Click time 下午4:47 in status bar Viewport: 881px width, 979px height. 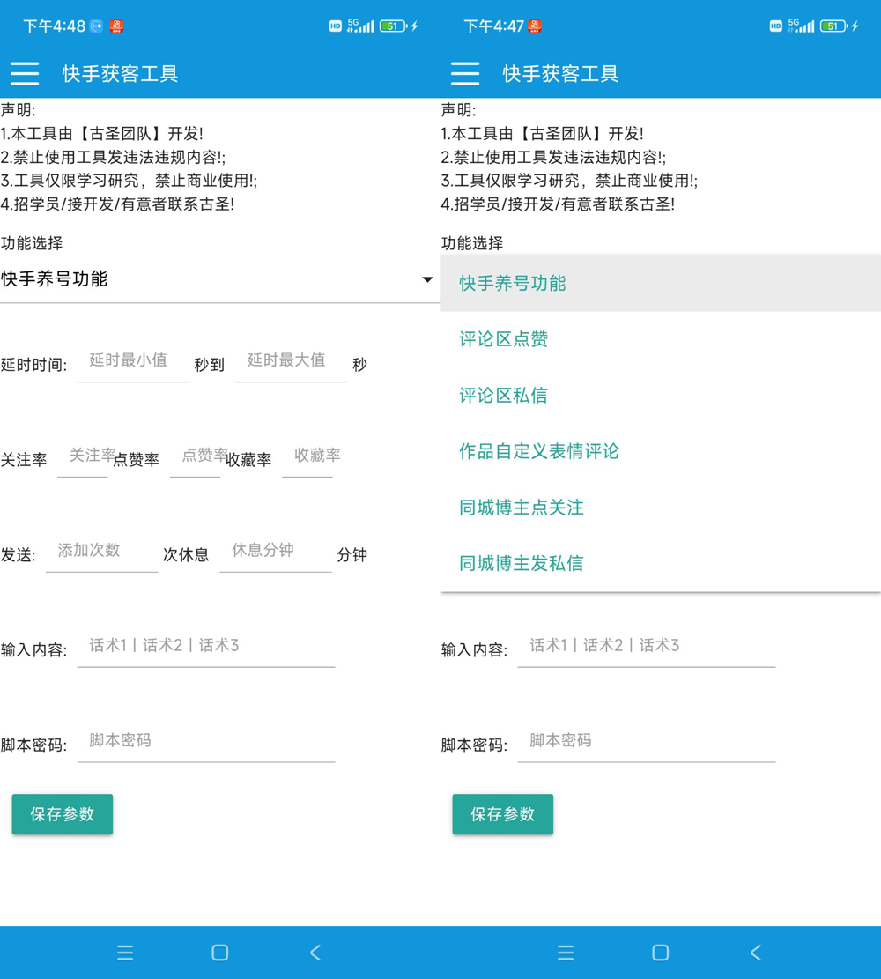point(494,26)
